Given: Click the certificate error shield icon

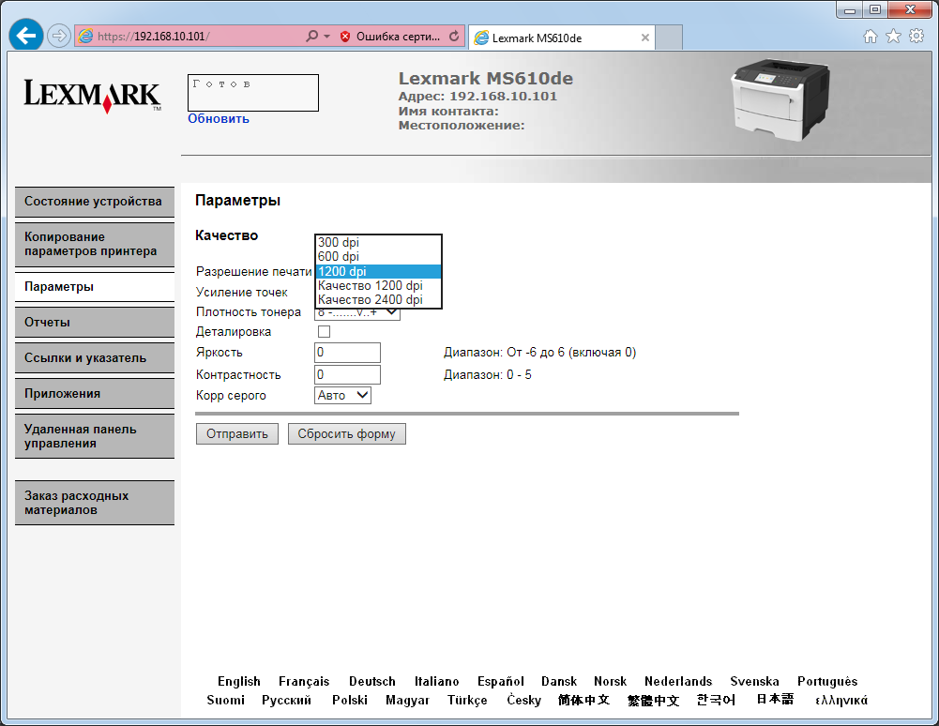Looking at the screenshot, I should pos(345,37).
